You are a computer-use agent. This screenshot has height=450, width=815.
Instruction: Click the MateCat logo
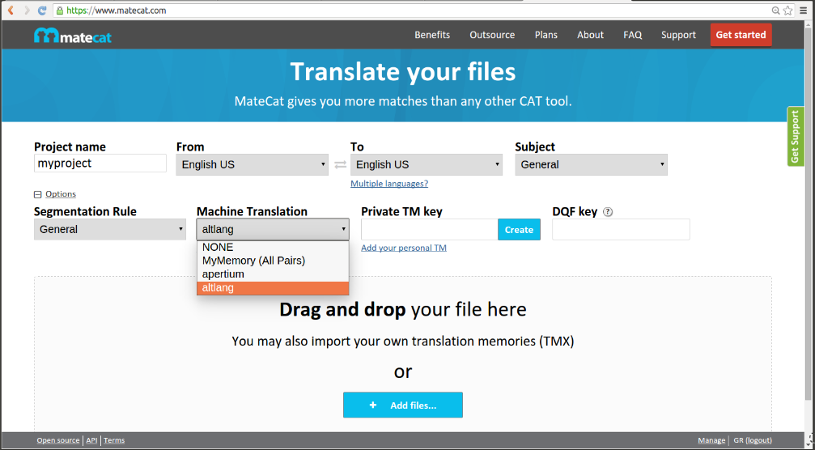(73, 36)
